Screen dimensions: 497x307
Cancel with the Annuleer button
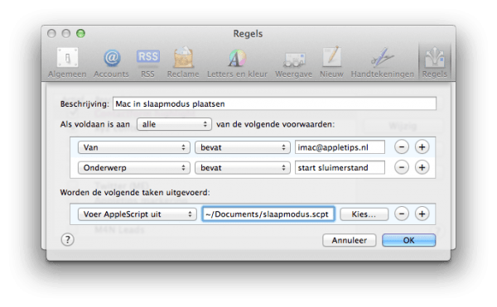(x=350, y=240)
